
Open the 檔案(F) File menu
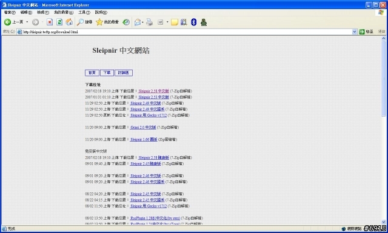point(10,12)
